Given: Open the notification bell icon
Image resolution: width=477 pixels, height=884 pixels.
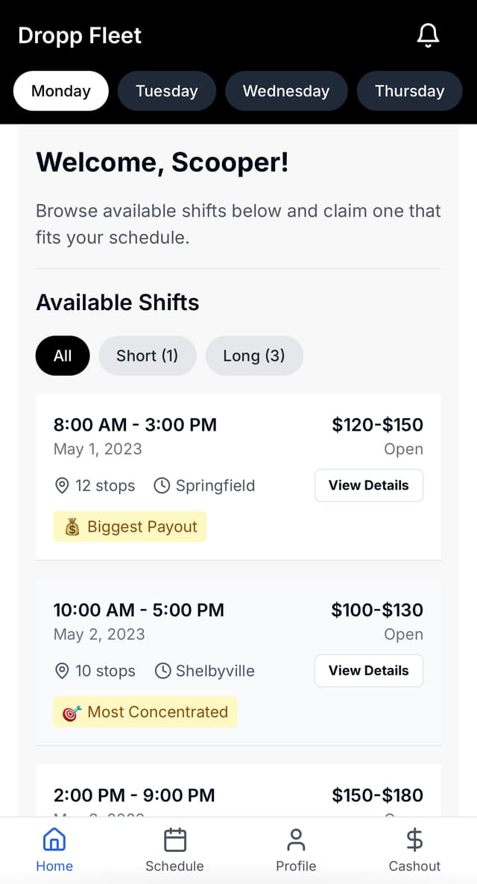Looking at the screenshot, I should [x=428, y=34].
